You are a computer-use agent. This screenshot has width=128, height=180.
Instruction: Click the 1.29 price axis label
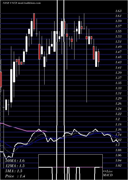(x=118, y=98)
